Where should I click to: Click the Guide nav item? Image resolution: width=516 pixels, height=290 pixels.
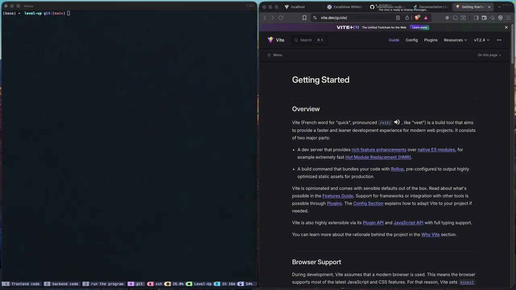pyautogui.click(x=394, y=40)
